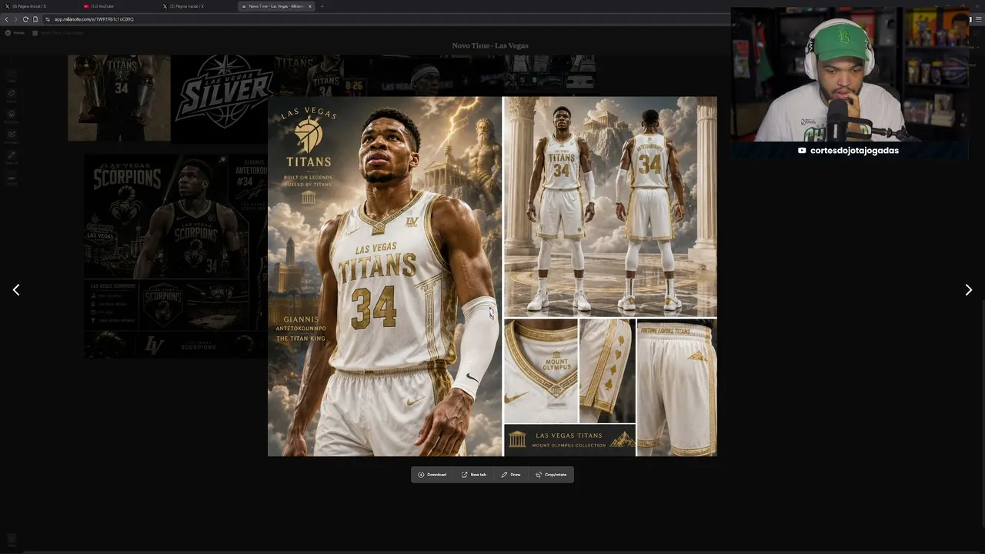Click the dark Titans trophy jersey thumbnail

pyautogui.click(x=119, y=98)
